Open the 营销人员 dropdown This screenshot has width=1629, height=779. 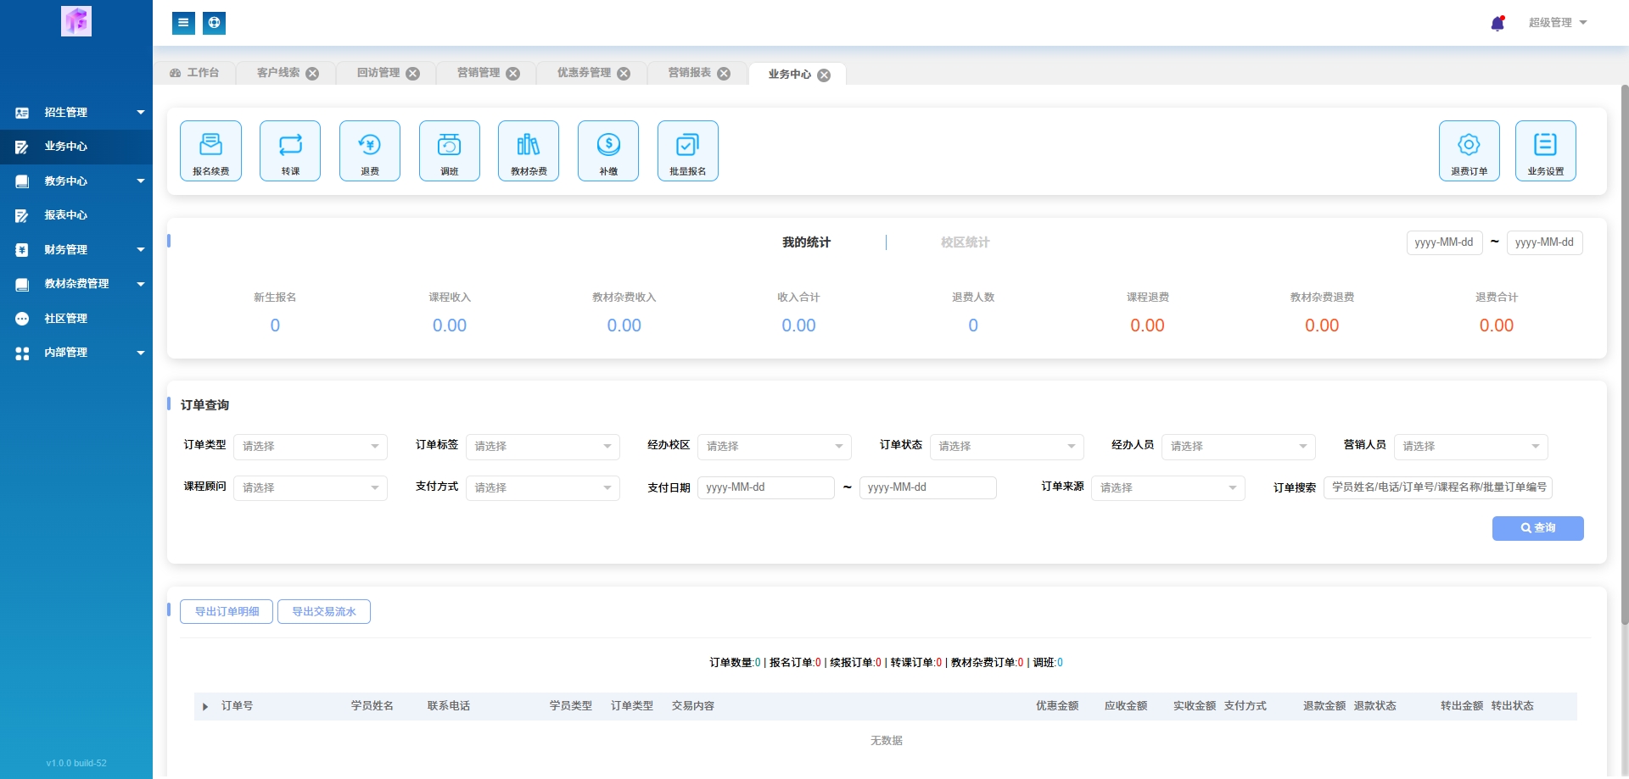pyautogui.click(x=1471, y=447)
